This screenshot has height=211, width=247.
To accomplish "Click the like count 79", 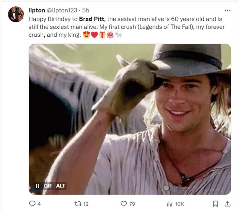I will click(132, 204).
